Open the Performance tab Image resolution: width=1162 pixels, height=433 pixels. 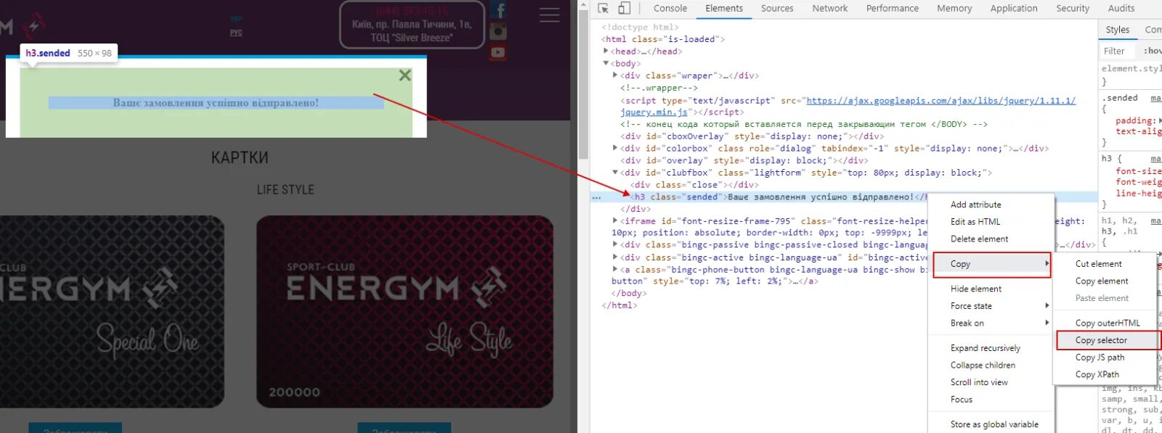(x=893, y=9)
